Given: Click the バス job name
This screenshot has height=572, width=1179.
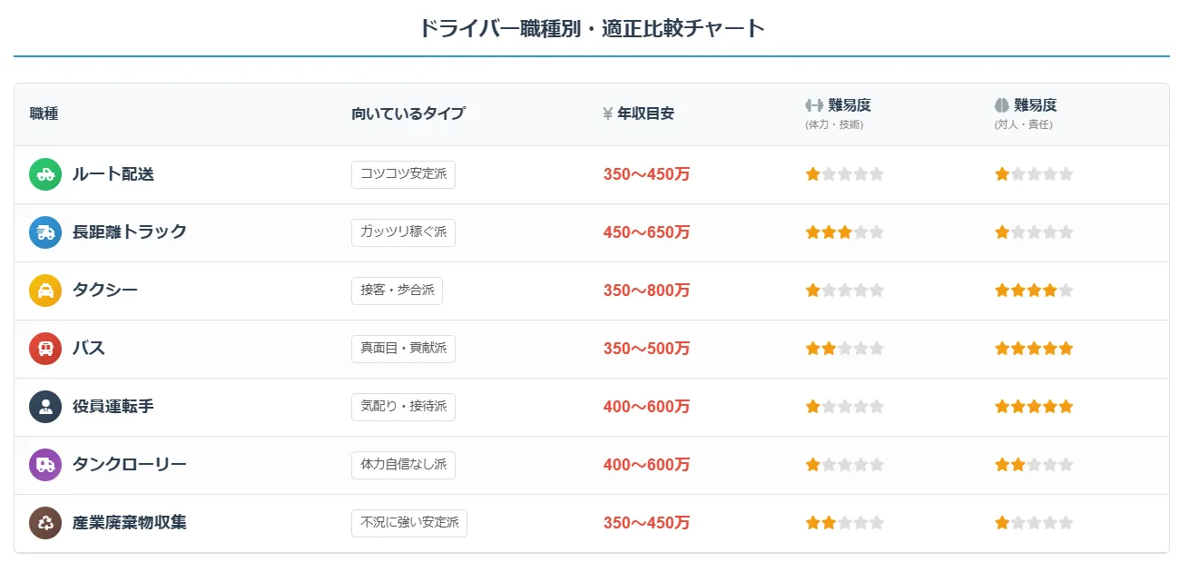Looking at the screenshot, I should click(89, 349).
